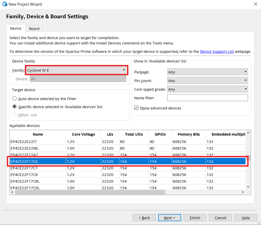Click the device list scroll down arrow
This screenshot has height=225, width=261.
248,187
